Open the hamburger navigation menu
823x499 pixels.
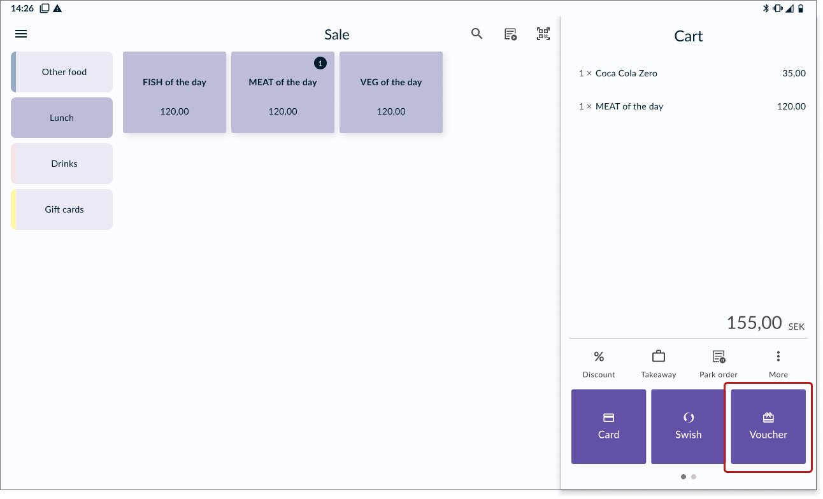(x=21, y=34)
